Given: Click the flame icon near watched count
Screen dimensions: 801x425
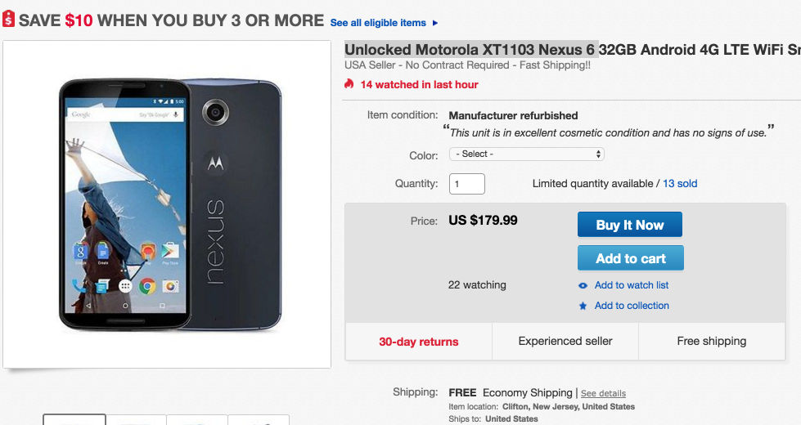Looking at the screenshot, I should tap(349, 84).
